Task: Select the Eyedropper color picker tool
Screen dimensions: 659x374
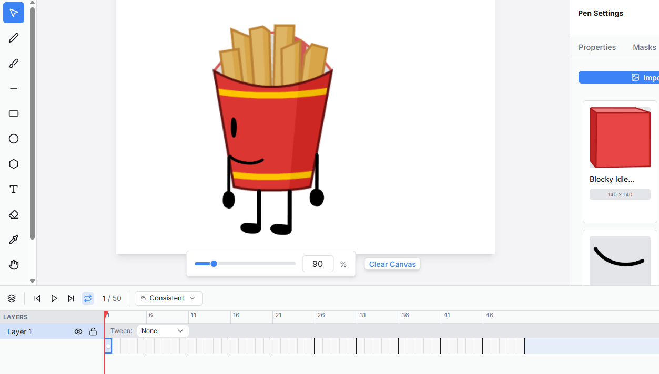Action: point(14,240)
